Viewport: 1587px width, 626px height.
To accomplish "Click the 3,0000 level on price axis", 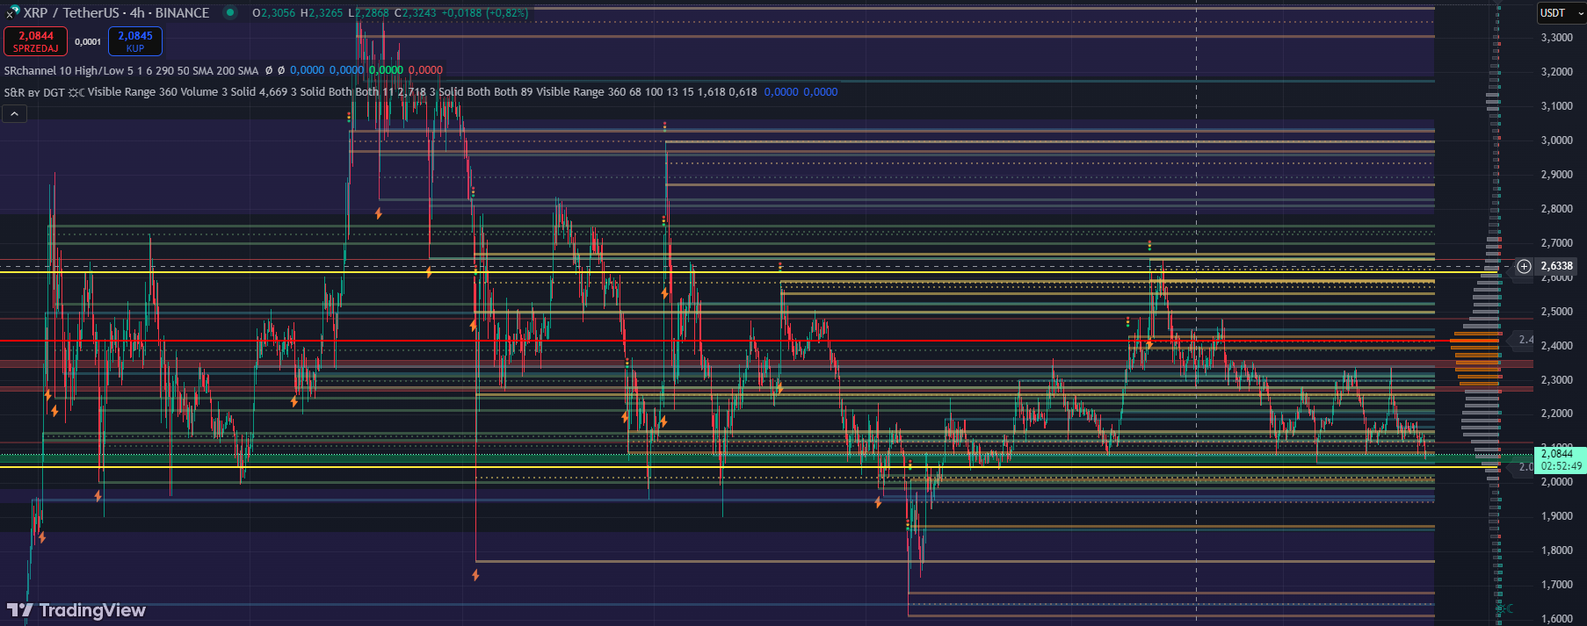I will click(x=1556, y=140).
